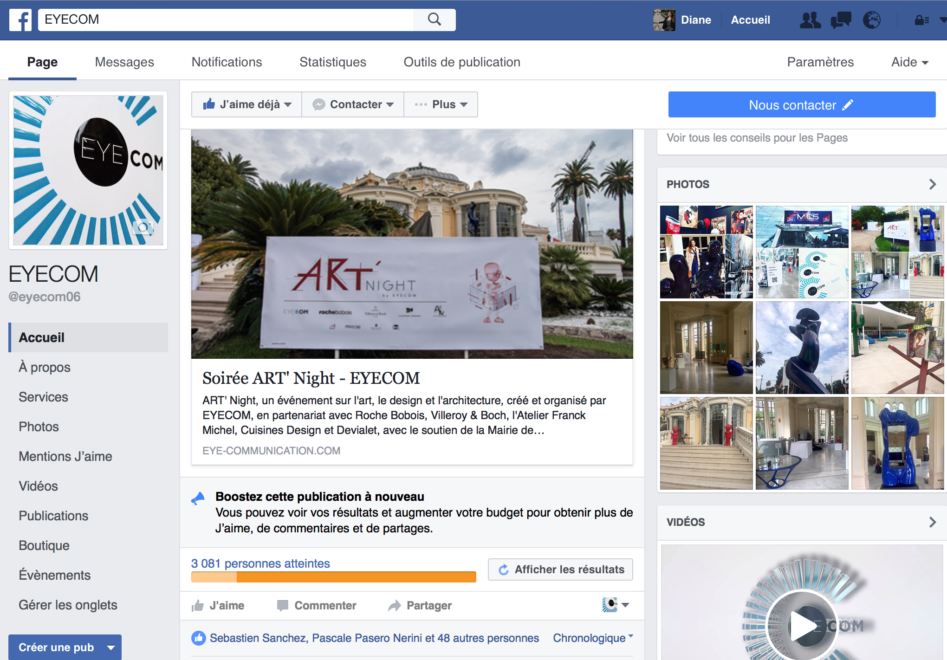The width and height of the screenshot is (947, 660).
Task: Click the Nous contacter button
Action: [802, 104]
